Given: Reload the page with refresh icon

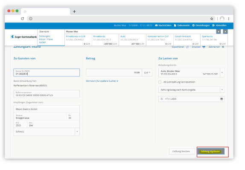Looking at the screenshot, I should [x=23, y=19].
